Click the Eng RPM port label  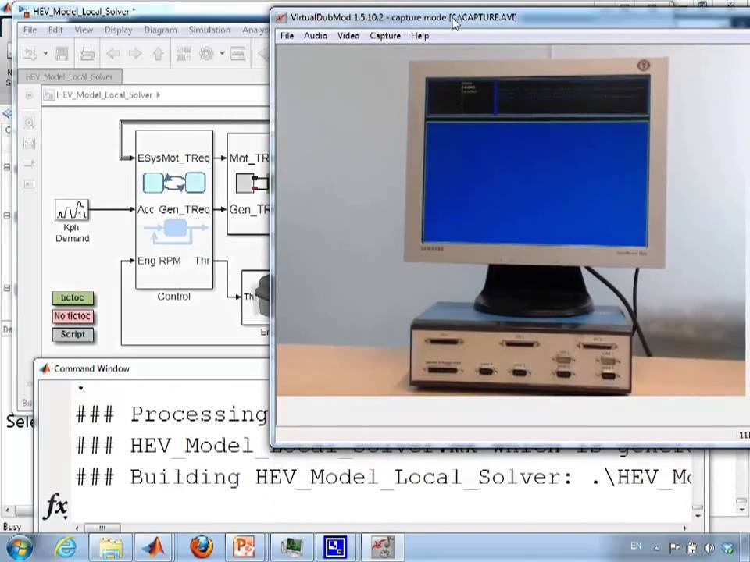[x=159, y=261]
